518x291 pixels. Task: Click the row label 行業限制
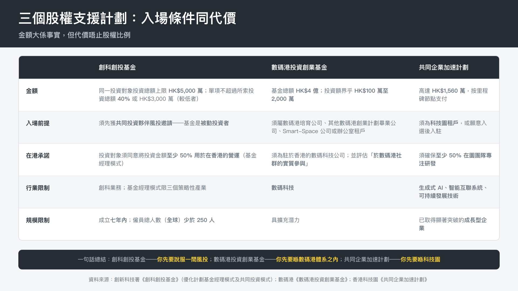[x=38, y=188]
